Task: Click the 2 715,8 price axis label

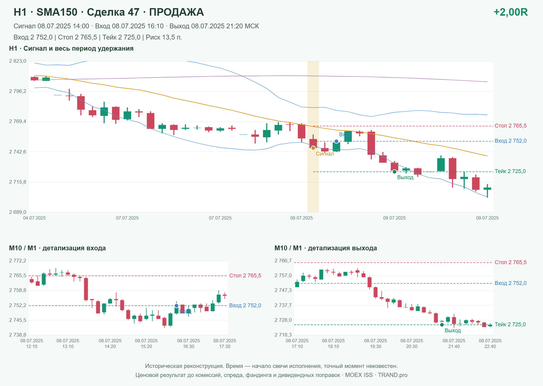Action: pyautogui.click(x=17, y=182)
